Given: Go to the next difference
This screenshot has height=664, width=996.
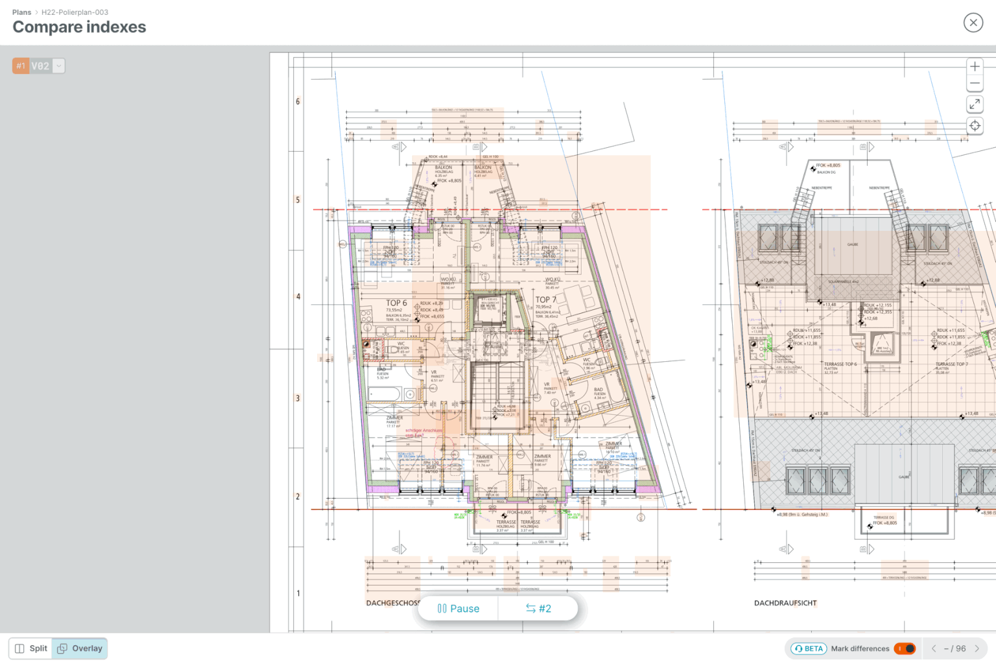Looking at the screenshot, I should [x=977, y=648].
